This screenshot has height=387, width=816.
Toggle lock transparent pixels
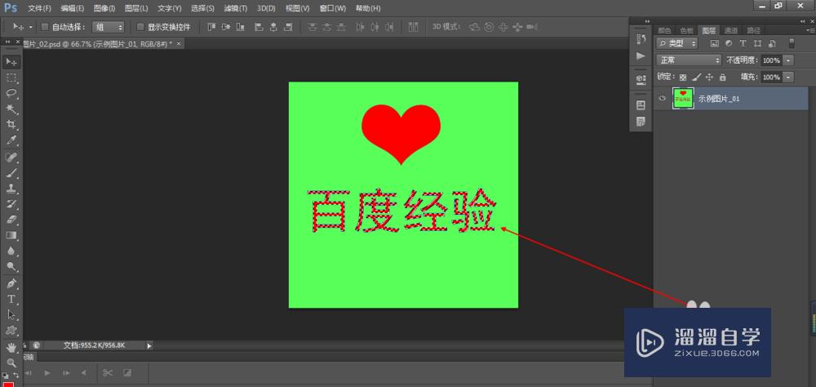pos(683,77)
